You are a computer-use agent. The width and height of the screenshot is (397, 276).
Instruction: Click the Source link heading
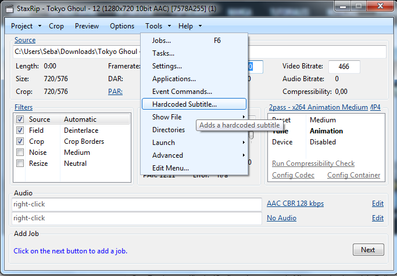25,40
